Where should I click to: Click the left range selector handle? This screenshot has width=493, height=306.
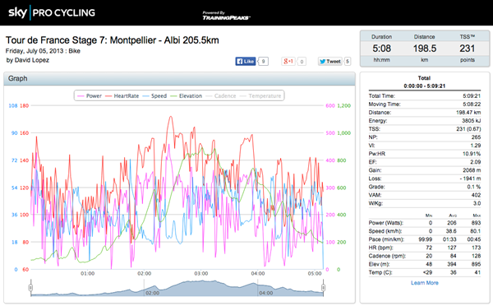[x=30, y=287]
